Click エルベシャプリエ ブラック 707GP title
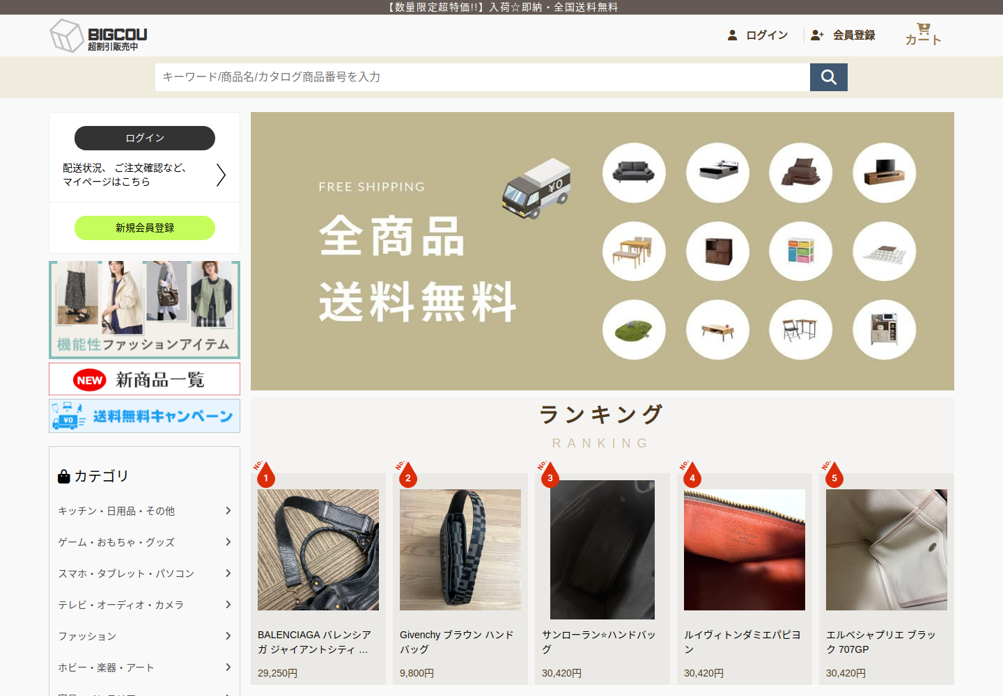This screenshot has height=696, width=1003. coord(881,642)
